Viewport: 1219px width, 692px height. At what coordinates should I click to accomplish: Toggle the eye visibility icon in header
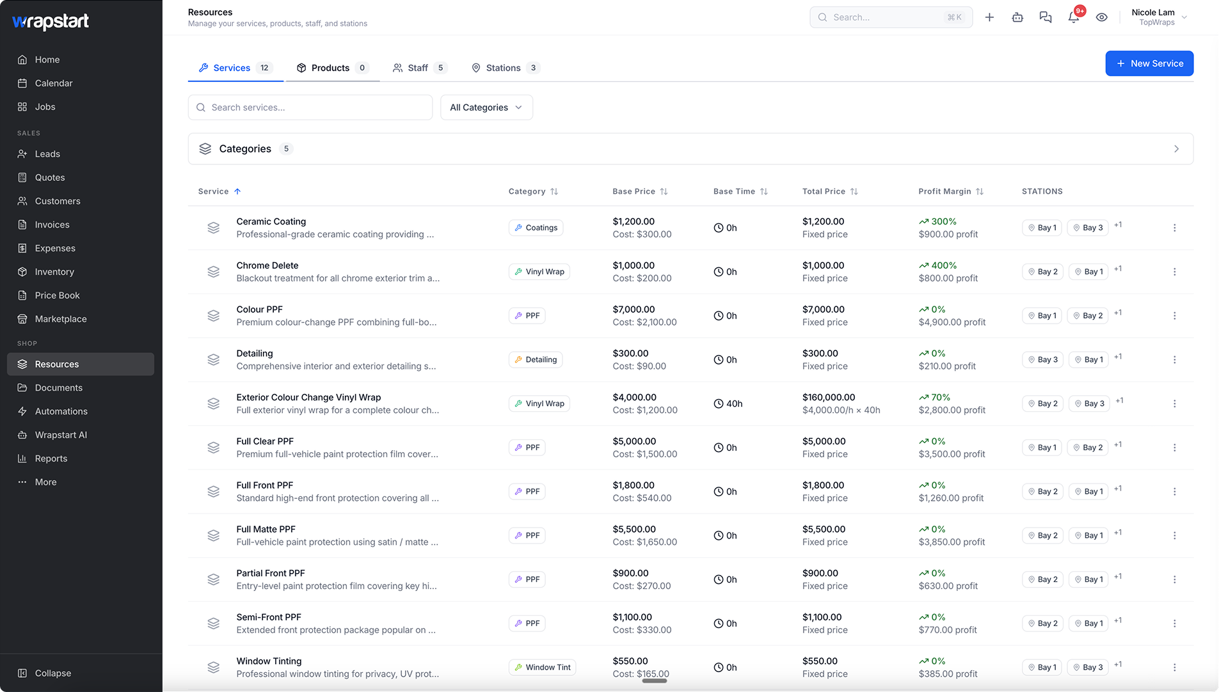click(x=1102, y=17)
